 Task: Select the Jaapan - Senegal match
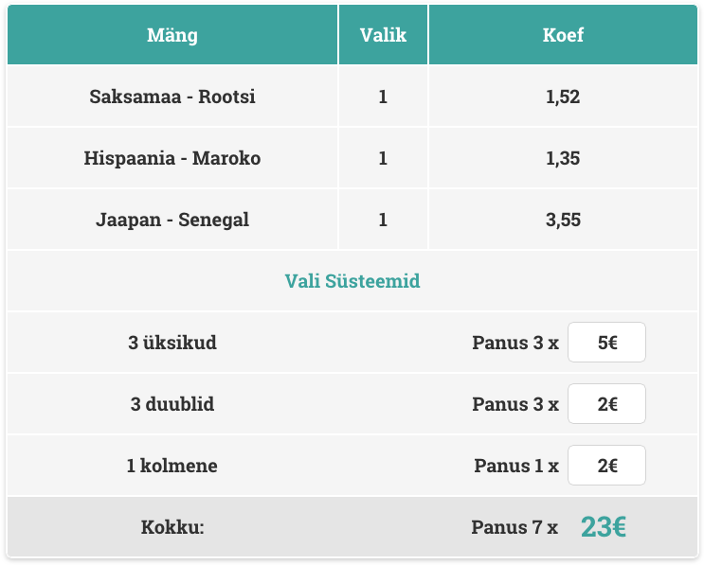[x=172, y=220]
